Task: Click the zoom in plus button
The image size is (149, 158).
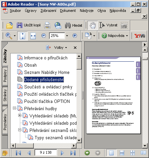Action: point(75,36)
